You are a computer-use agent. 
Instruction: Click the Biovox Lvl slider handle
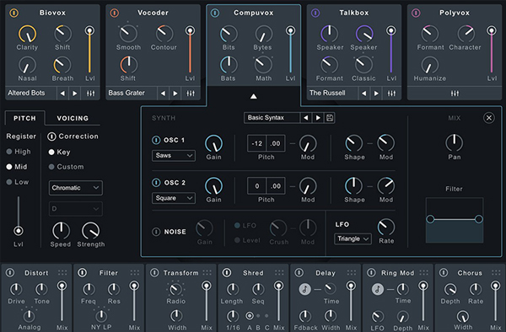pos(89,30)
